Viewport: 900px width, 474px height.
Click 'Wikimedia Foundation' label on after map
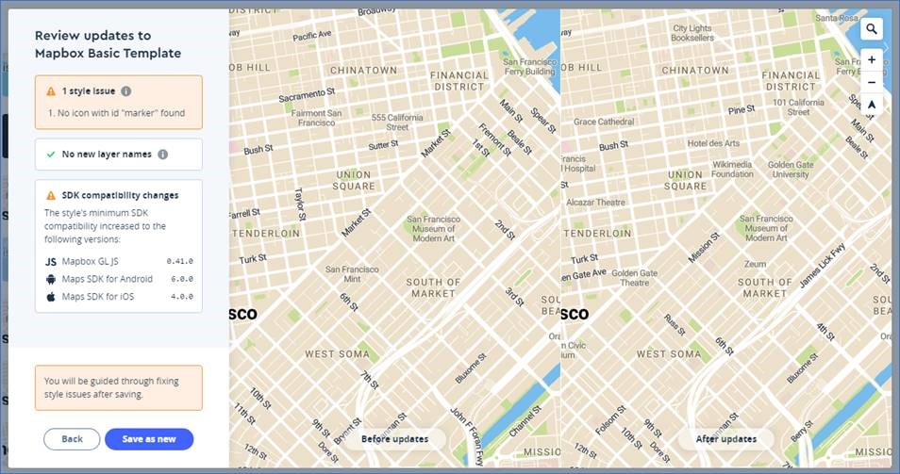[x=732, y=169]
